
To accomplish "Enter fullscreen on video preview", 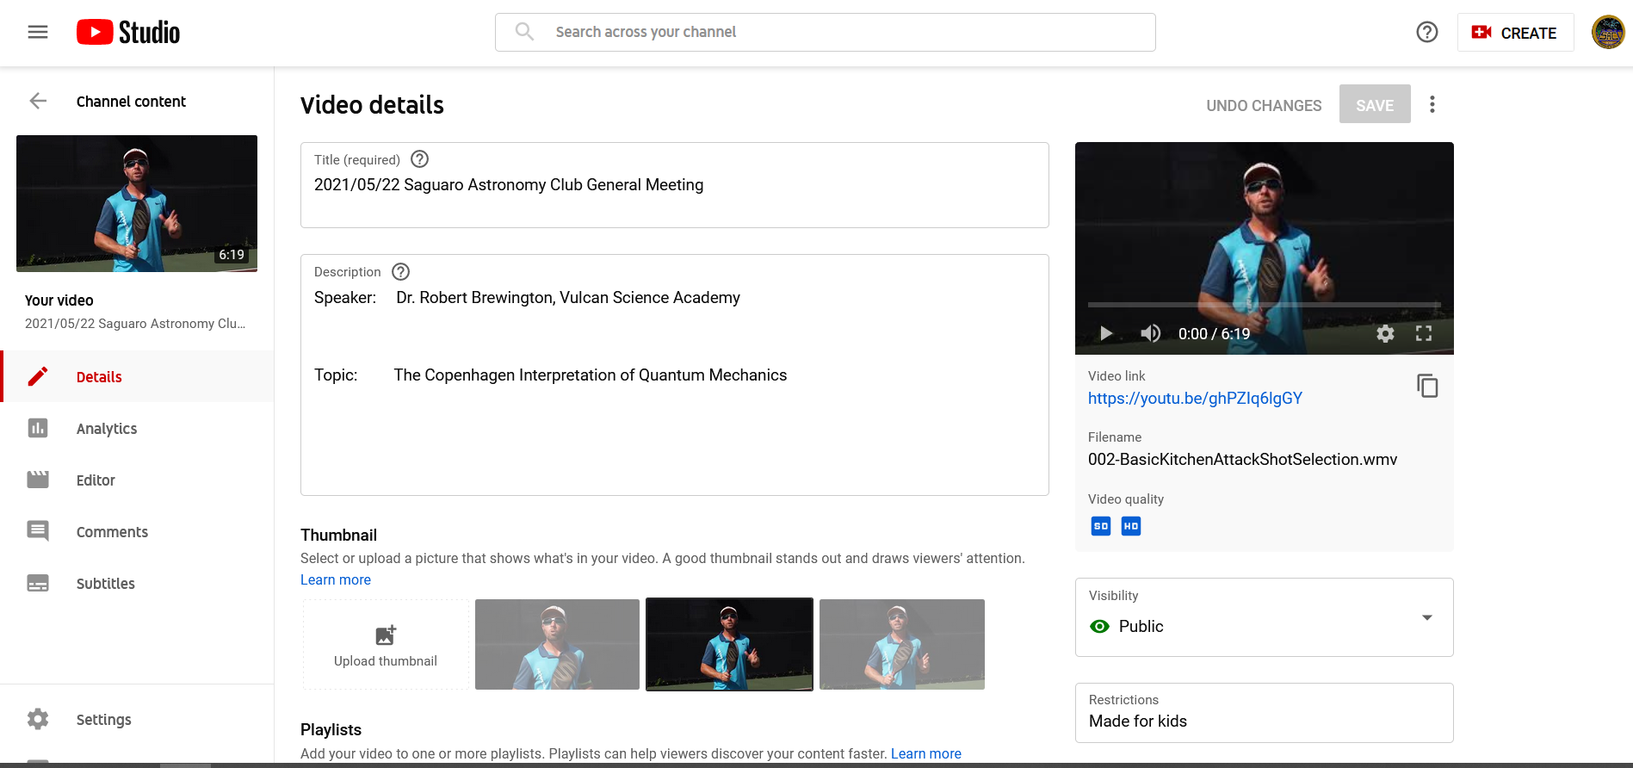I will (1424, 333).
